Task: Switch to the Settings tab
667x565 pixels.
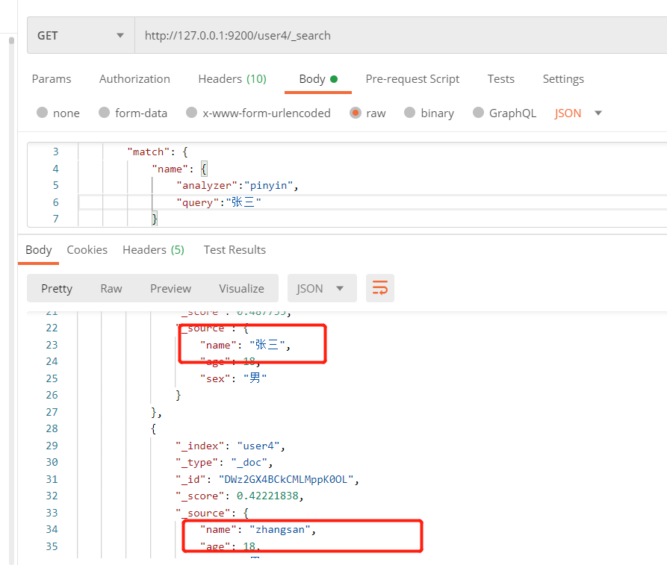Action: [562, 78]
